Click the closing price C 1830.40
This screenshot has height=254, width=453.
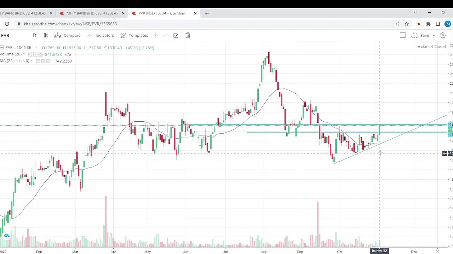113,48
